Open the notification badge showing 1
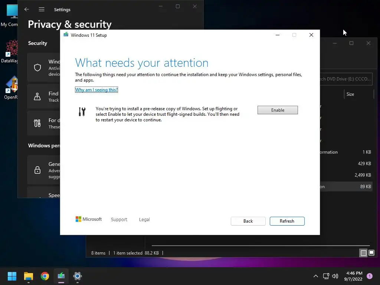380x285 pixels. pyautogui.click(x=370, y=276)
